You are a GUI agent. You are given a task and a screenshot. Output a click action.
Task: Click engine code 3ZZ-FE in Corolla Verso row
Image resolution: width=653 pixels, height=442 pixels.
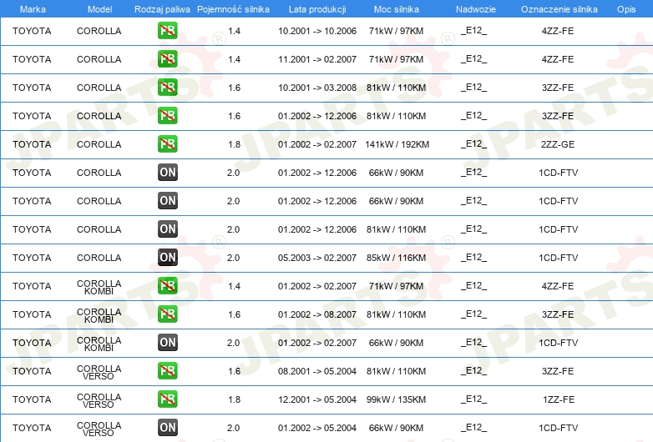click(x=558, y=371)
